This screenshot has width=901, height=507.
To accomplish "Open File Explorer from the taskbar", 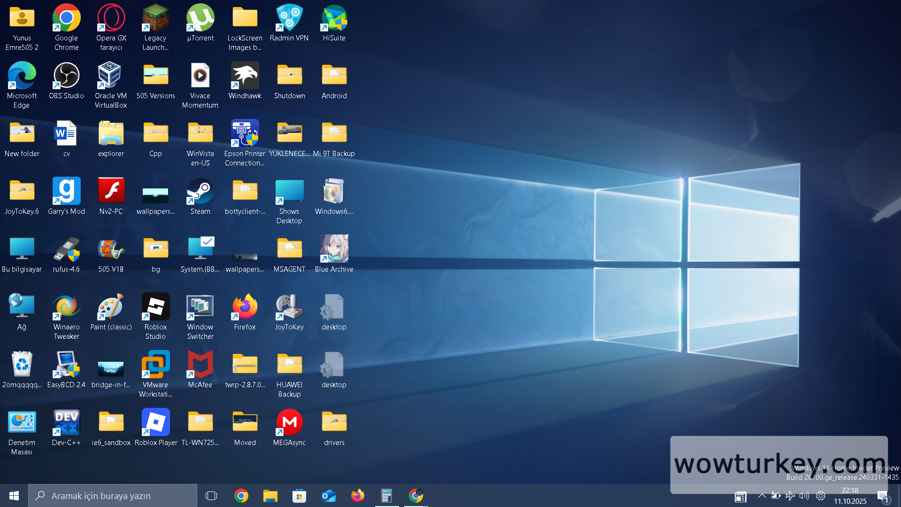I will coord(270,496).
